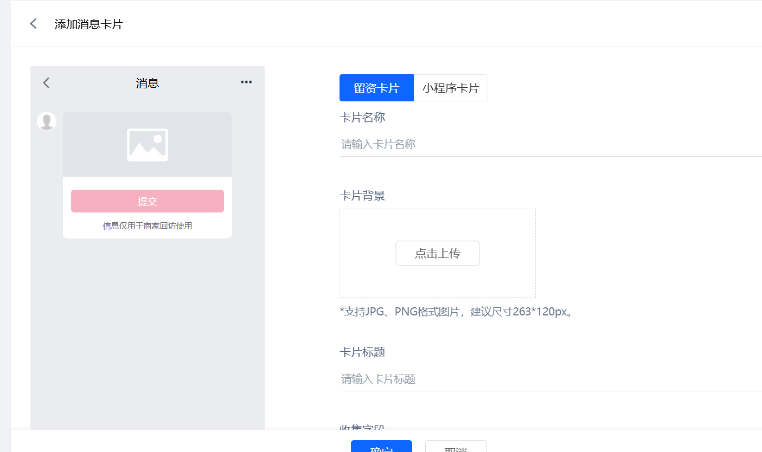The height and width of the screenshot is (452, 762).
Task: Click the gray user avatar in the preview
Action: point(47,121)
